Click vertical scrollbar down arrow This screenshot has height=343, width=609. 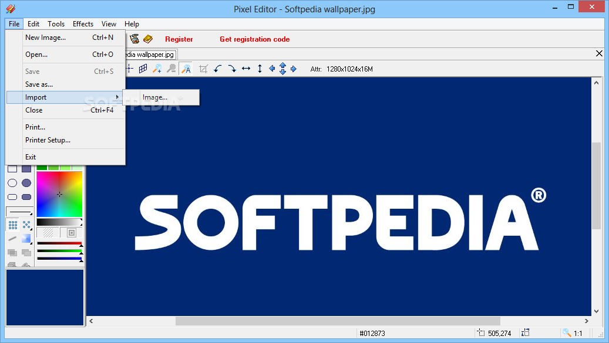click(x=596, y=311)
